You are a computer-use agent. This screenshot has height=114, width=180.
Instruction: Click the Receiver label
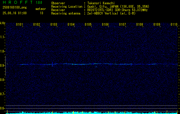58,10
